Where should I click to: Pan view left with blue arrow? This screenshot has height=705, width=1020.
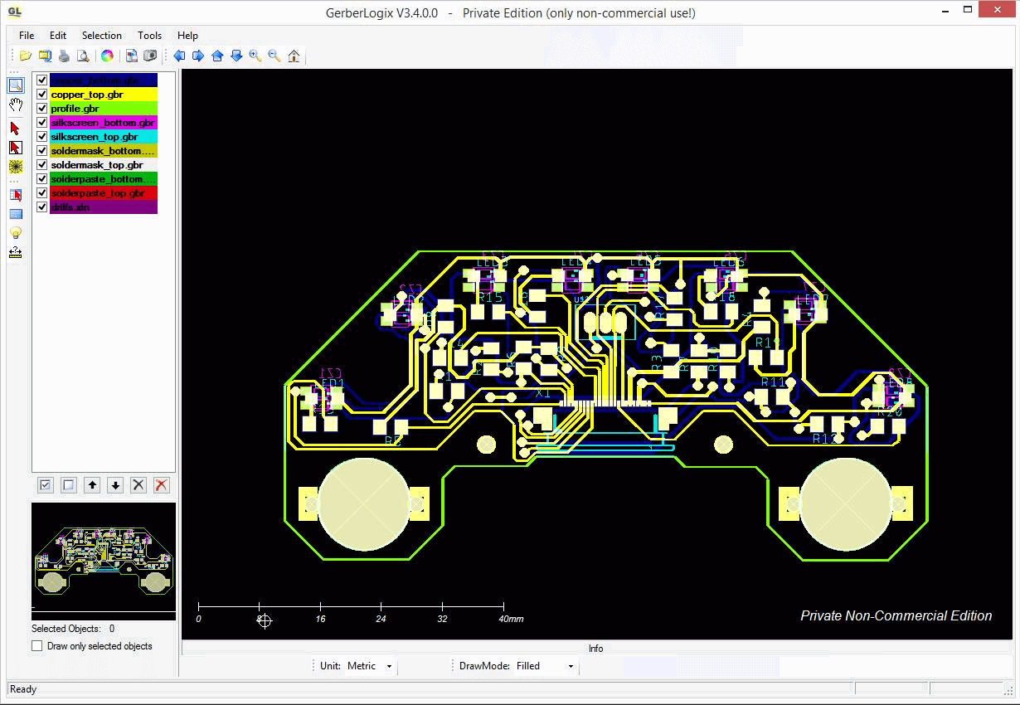click(179, 56)
